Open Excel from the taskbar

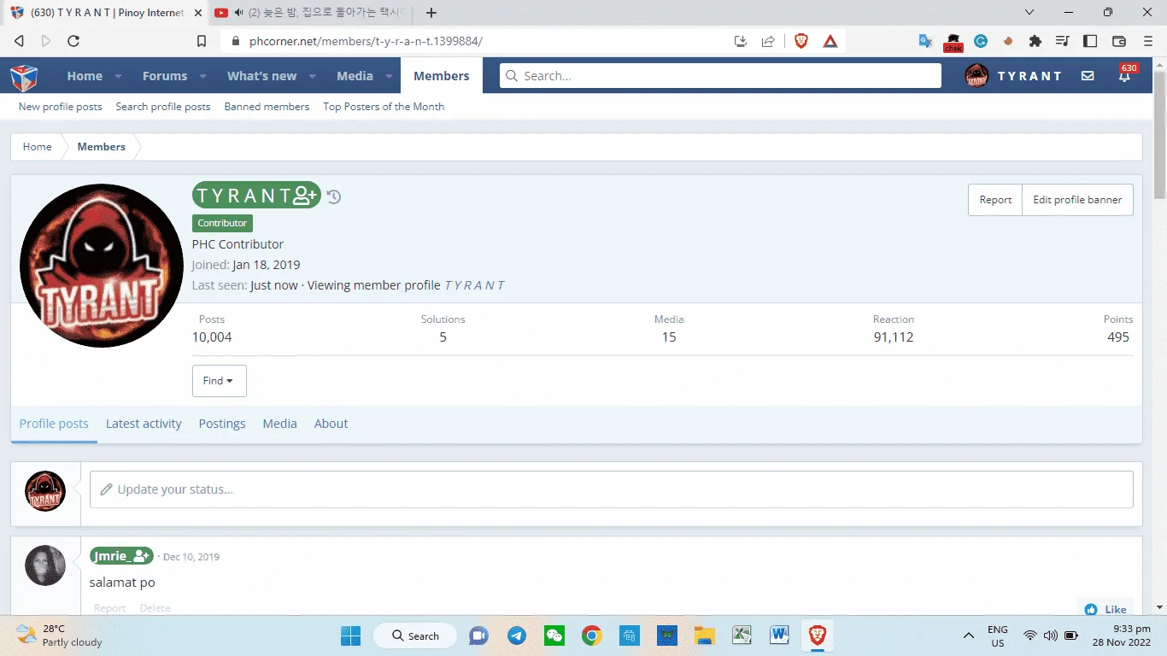tap(742, 635)
